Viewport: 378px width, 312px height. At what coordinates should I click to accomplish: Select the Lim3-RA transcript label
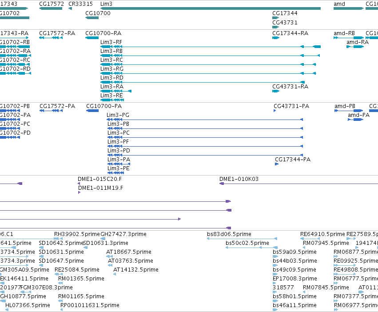pos(112,86)
